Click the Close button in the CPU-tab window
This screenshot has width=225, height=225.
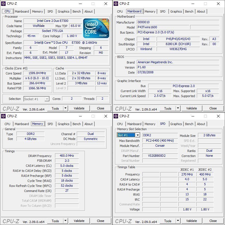click(100, 108)
